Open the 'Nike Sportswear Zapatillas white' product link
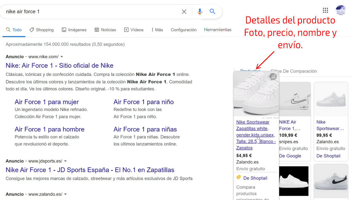Viewport: 352px width, 200px height. 256,135
